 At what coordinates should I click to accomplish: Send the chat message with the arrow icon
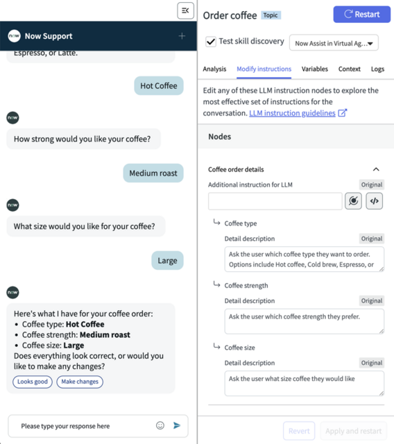[x=177, y=425]
